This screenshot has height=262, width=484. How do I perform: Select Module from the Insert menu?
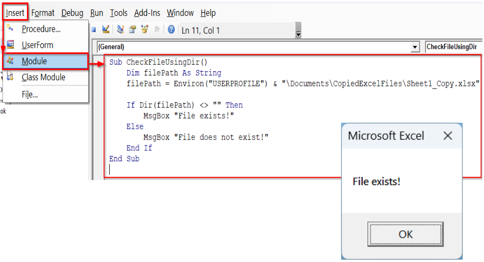point(34,61)
